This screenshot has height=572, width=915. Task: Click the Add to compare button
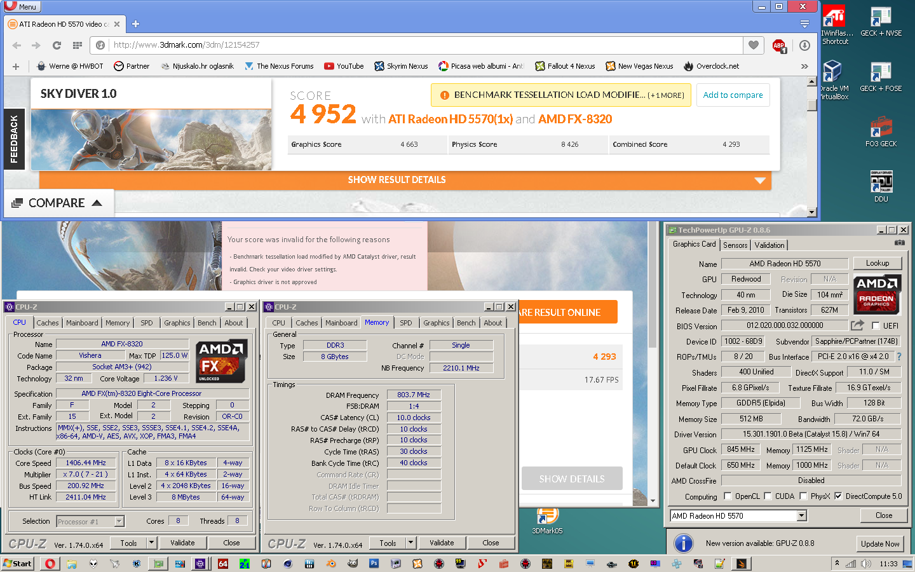733,95
